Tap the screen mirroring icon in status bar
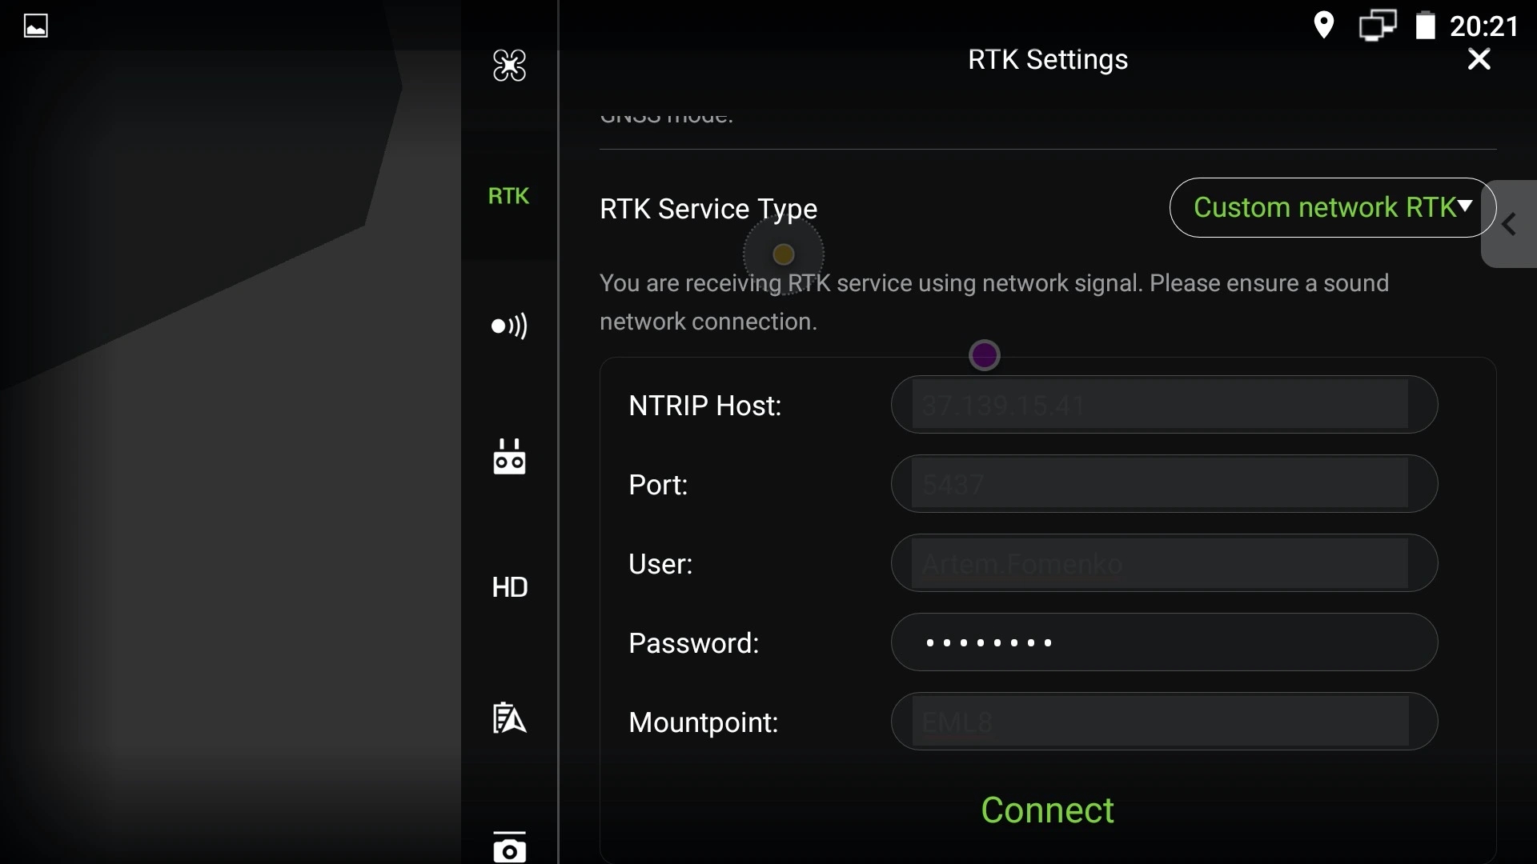This screenshot has width=1537, height=864. point(1377,25)
